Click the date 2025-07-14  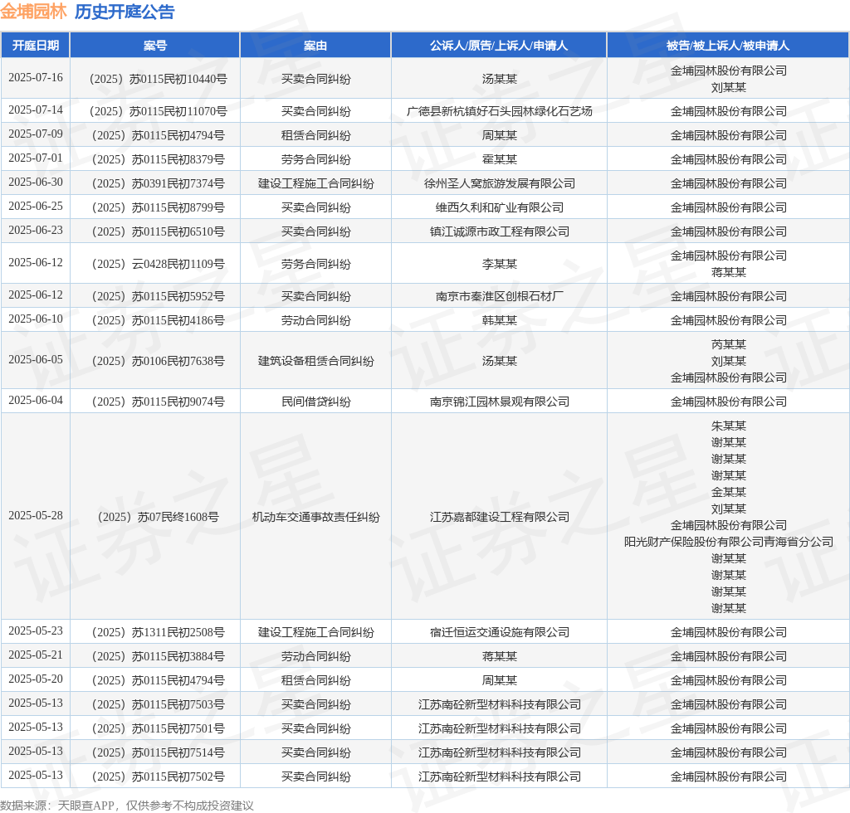coord(36,110)
